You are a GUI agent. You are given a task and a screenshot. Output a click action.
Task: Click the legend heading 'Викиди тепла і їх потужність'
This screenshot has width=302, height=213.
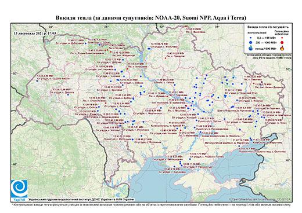tap(268, 27)
